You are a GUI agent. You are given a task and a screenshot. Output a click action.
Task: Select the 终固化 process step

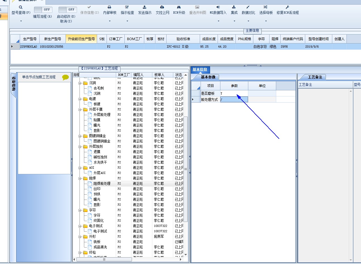click(x=98, y=221)
